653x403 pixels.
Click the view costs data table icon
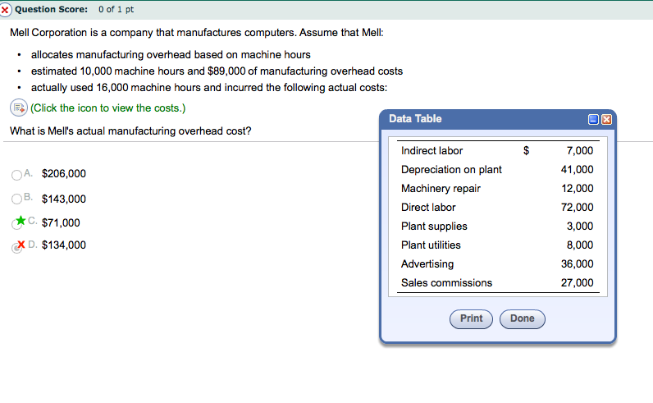click(18, 108)
